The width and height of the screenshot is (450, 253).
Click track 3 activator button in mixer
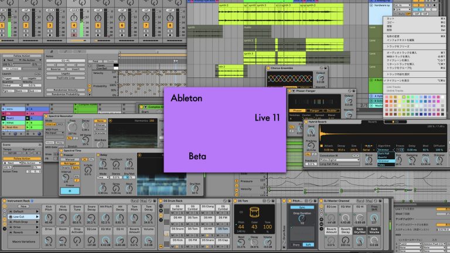tap(50, 26)
